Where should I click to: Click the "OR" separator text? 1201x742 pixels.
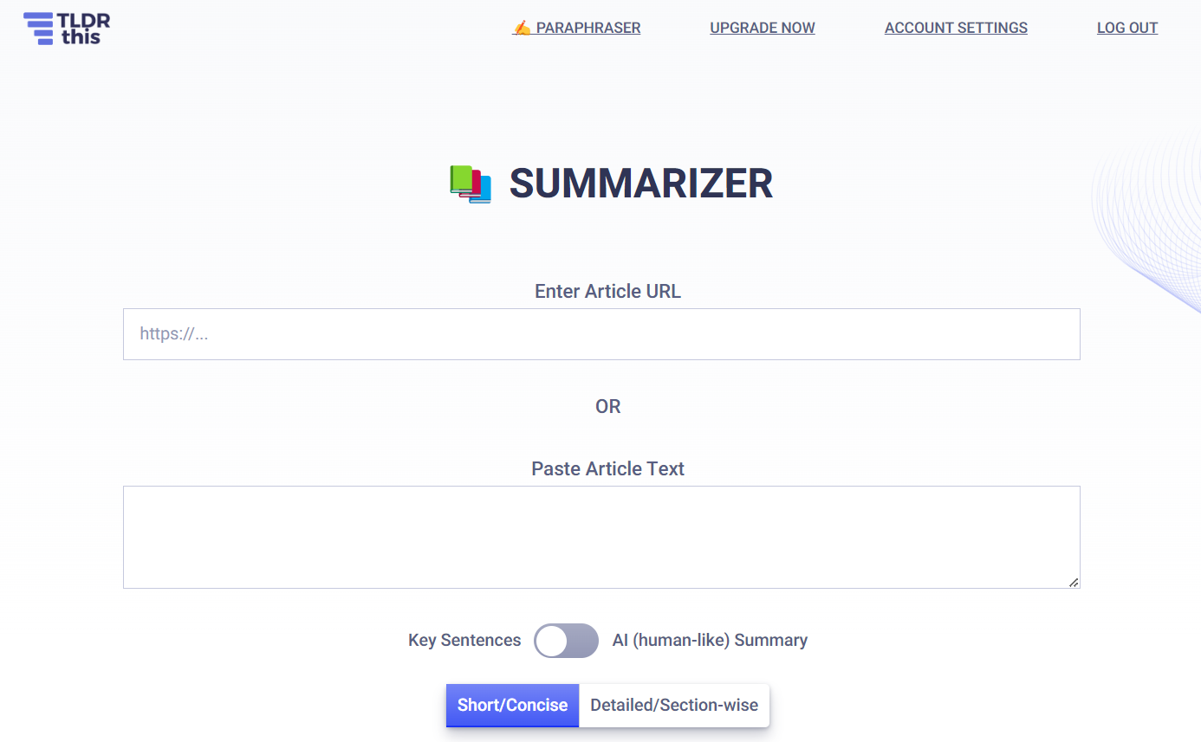click(607, 406)
